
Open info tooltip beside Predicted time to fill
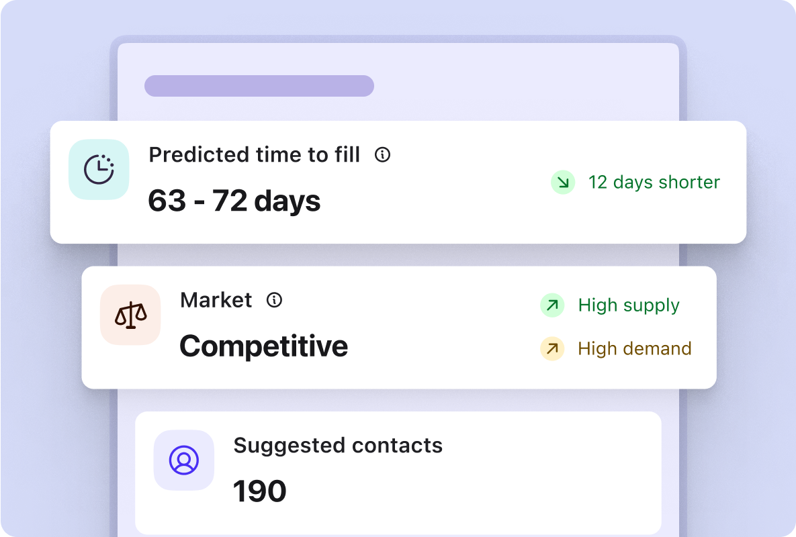pyautogui.click(x=382, y=154)
